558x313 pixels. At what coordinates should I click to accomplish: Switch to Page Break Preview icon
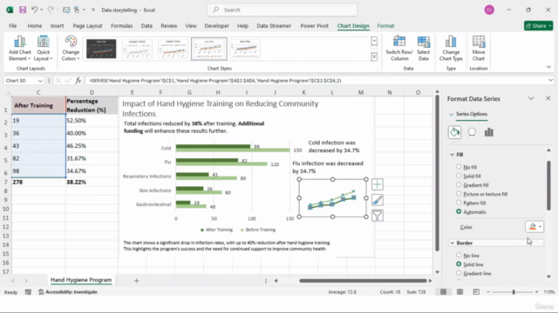(476, 292)
